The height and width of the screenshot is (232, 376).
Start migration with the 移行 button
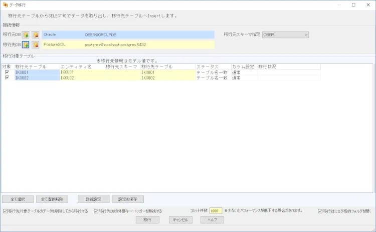(x=147, y=219)
